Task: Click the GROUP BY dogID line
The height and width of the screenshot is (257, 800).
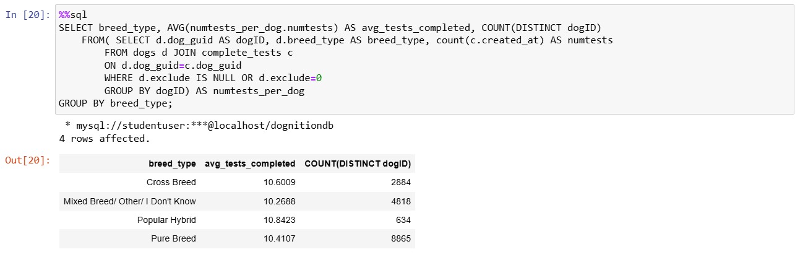Action: coord(204,91)
